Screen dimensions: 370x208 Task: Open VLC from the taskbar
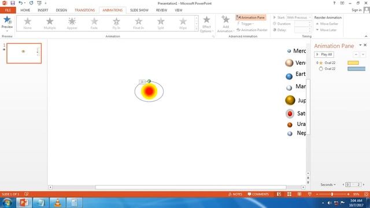click(57, 203)
